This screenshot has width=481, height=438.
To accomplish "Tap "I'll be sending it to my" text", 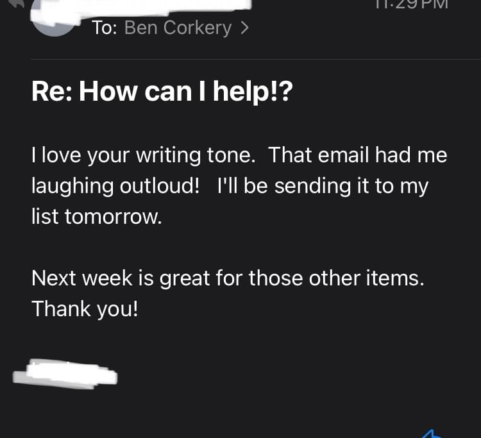I will [323, 186].
